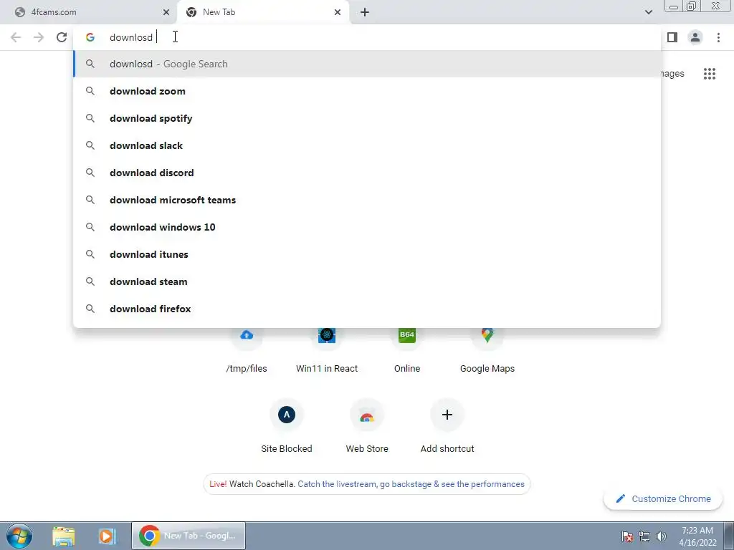Select the New Tab tab
The height and width of the screenshot is (550, 734).
click(x=262, y=12)
